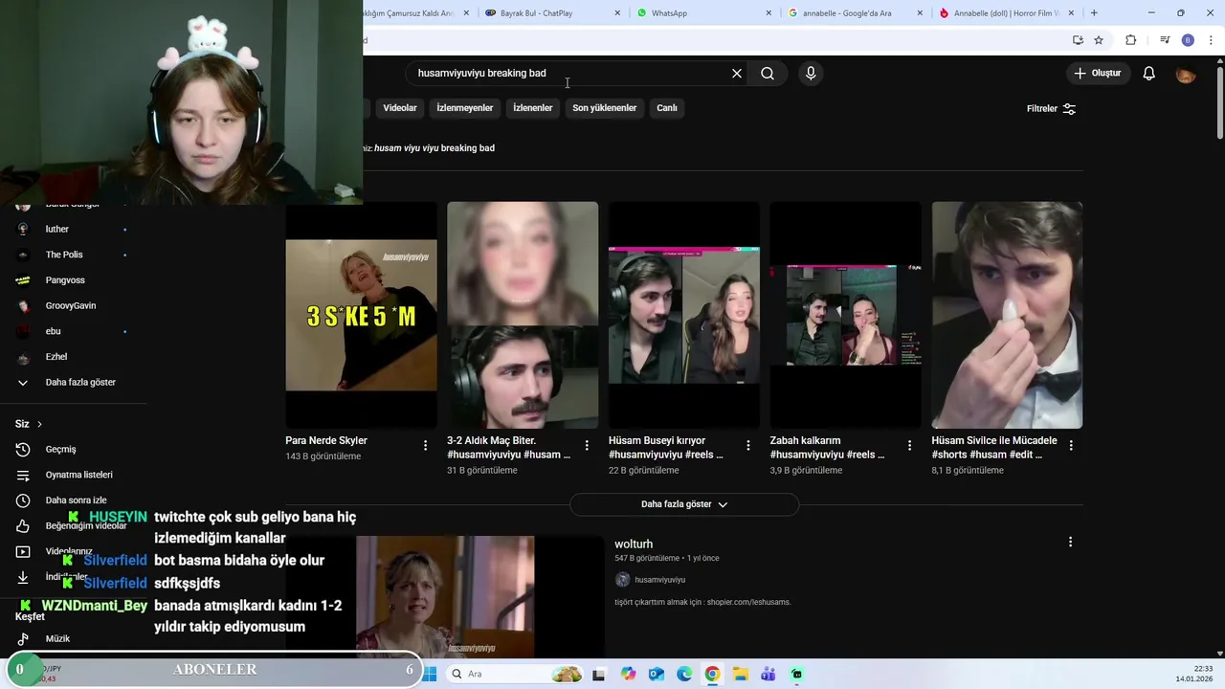The image size is (1225, 689).
Task: Open the Windows Start menu
Action: point(430,674)
